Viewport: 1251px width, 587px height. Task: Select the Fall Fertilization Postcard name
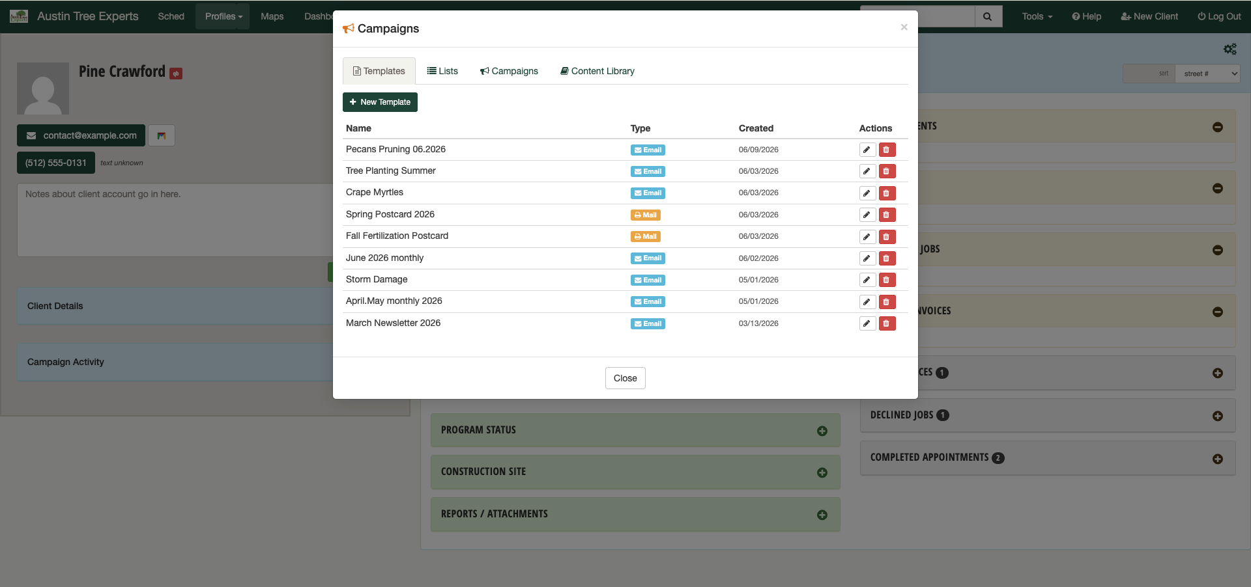[397, 236]
